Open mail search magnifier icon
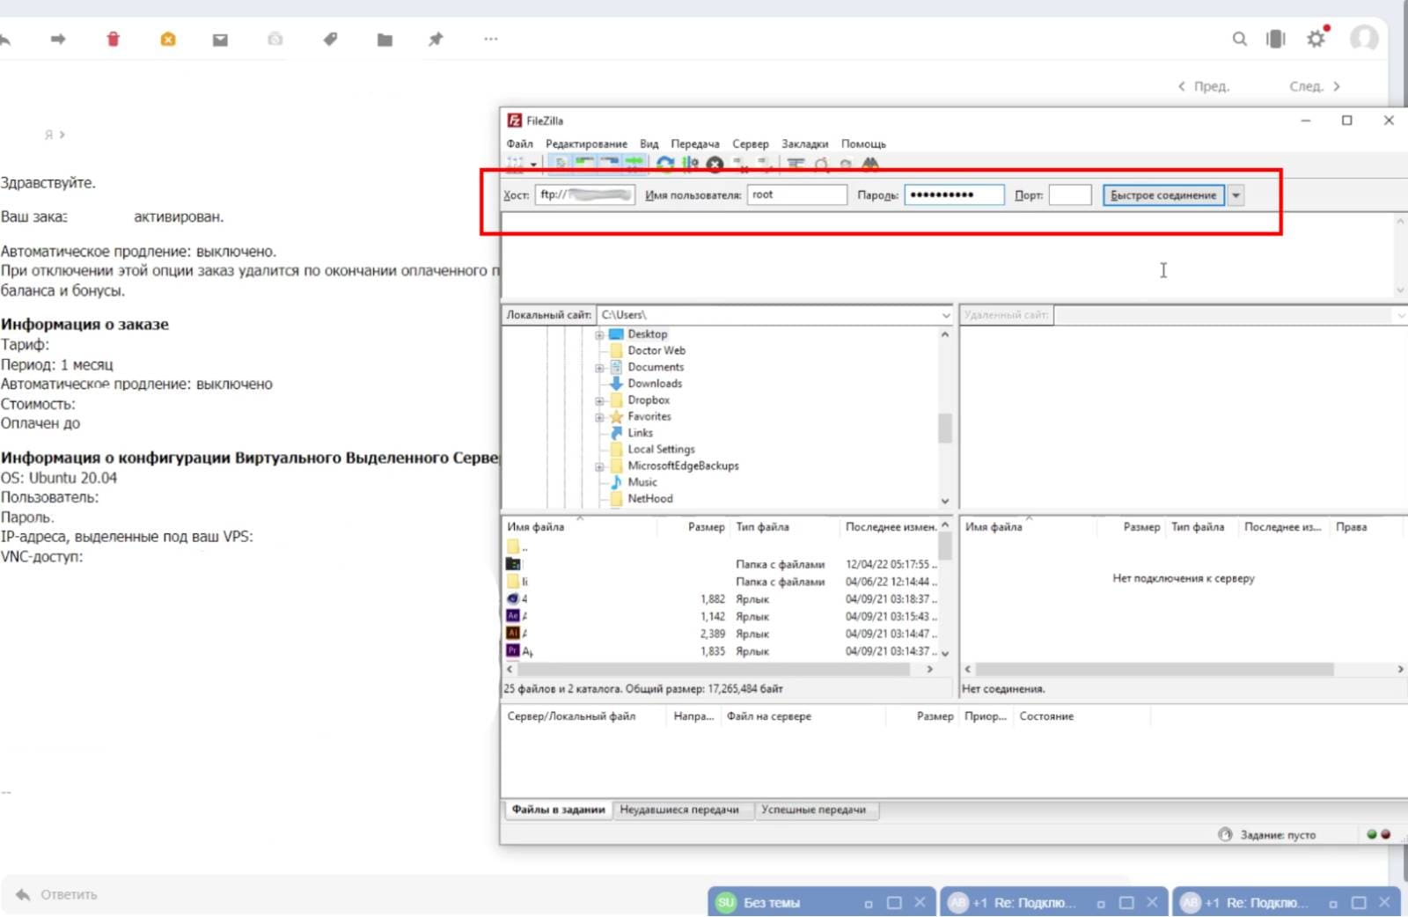The height and width of the screenshot is (917, 1408). (1239, 39)
